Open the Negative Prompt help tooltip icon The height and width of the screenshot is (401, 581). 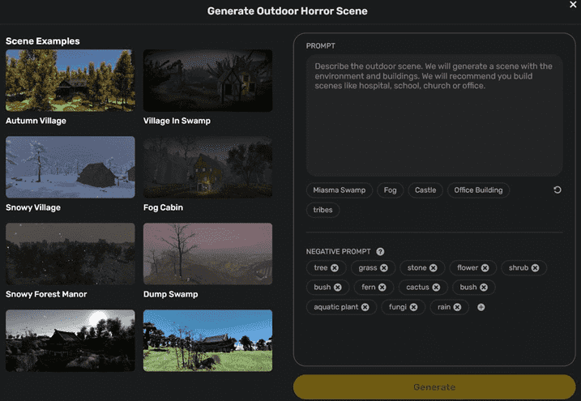(380, 252)
